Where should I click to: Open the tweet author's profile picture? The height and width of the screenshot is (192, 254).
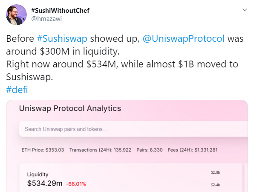(16, 15)
